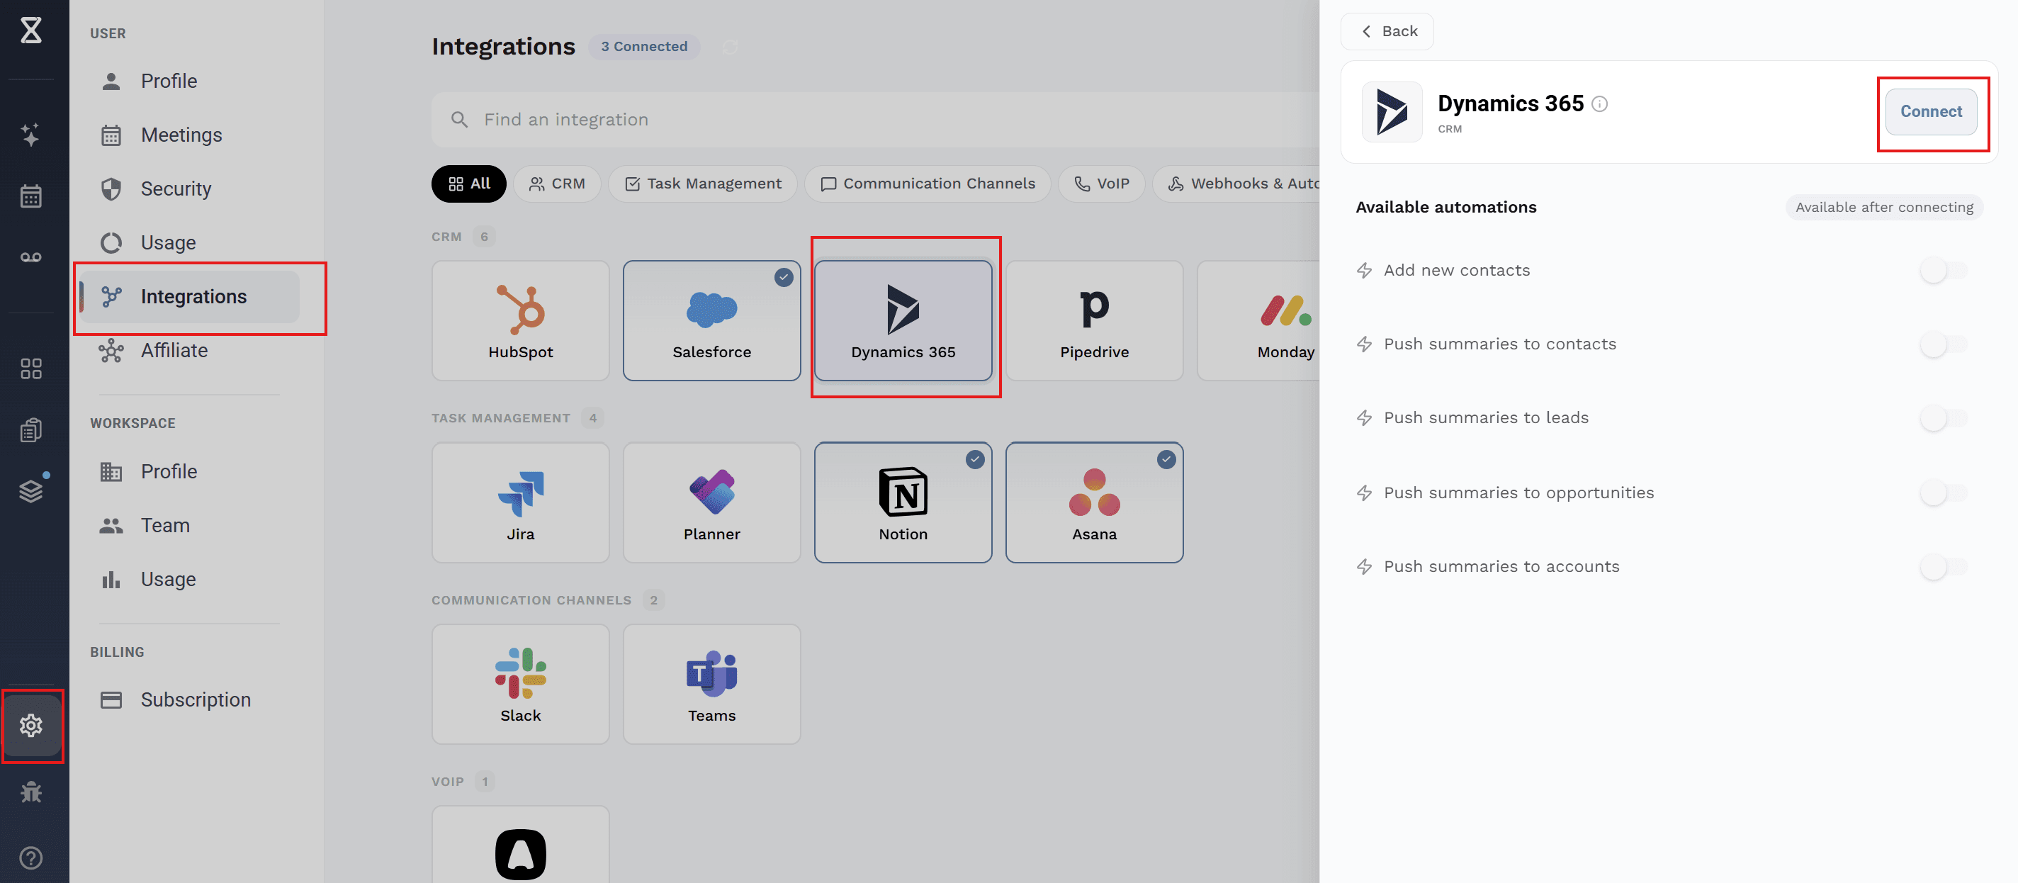Viewport: 2018px width, 883px height.
Task: Open the layers stack icon in left rail
Action: tap(30, 491)
